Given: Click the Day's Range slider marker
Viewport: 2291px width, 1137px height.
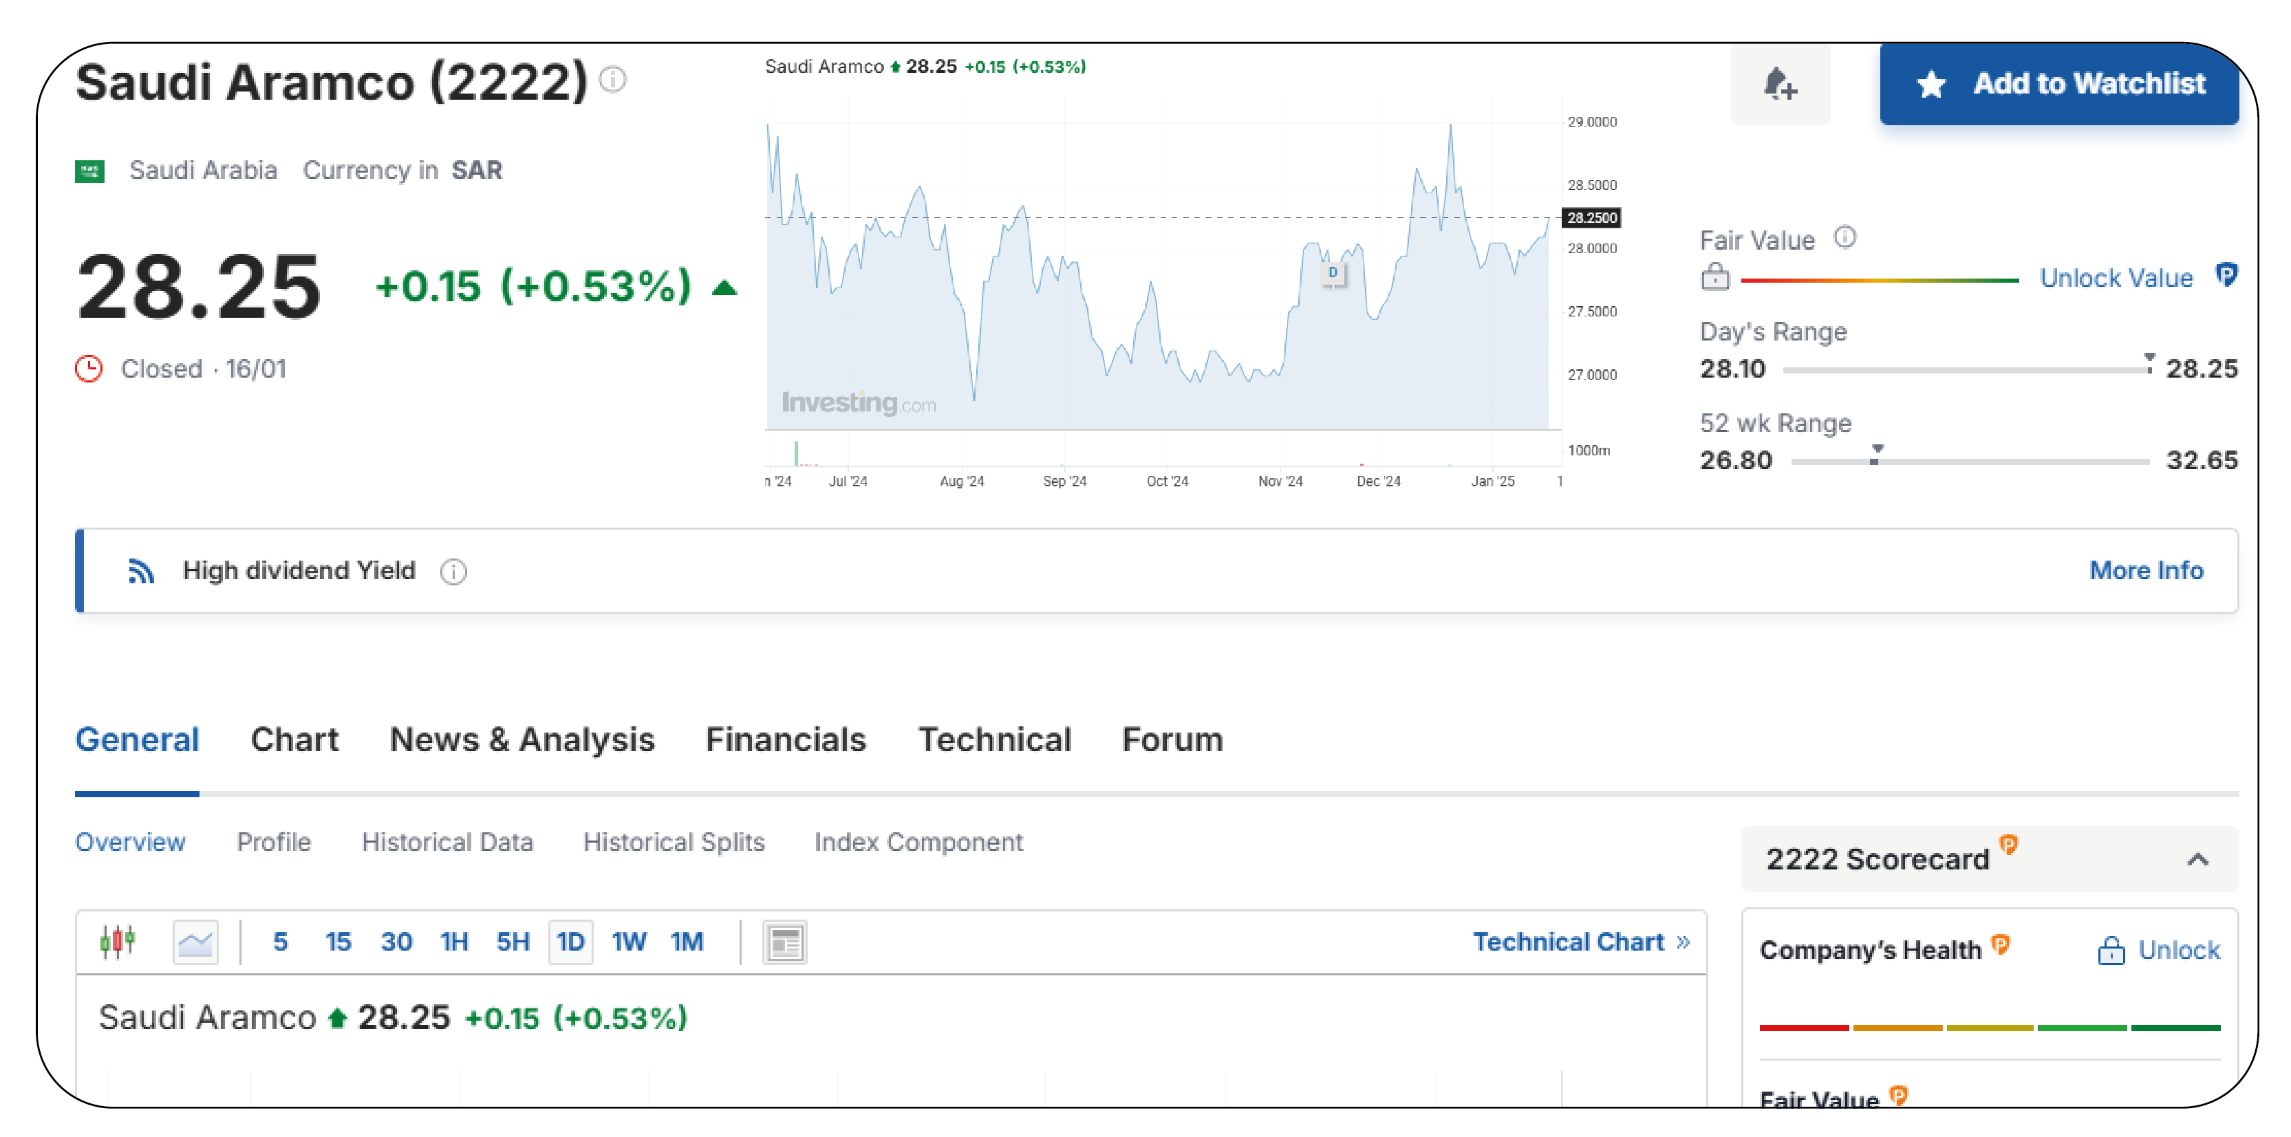Looking at the screenshot, I should pos(2149,362).
